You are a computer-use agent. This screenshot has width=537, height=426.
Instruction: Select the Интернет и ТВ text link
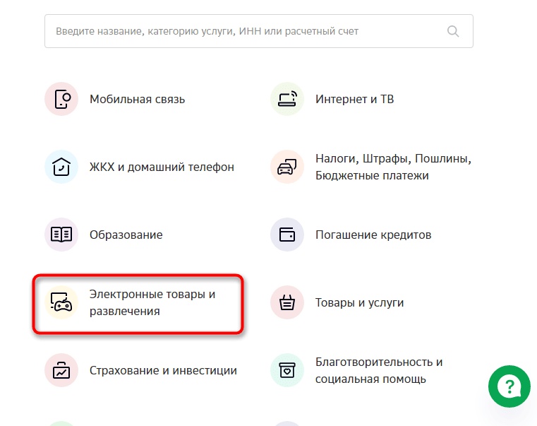pos(354,100)
